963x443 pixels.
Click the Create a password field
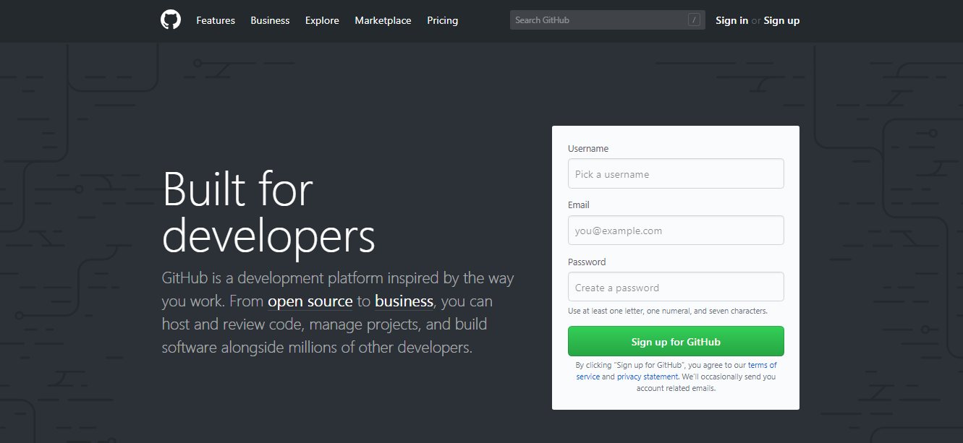pyautogui.click(x=676, y=287)
